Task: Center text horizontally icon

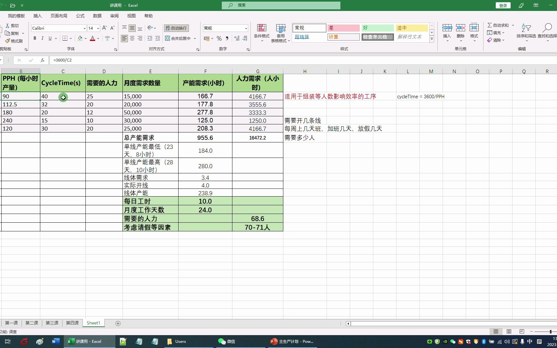Action: (132, 38)
